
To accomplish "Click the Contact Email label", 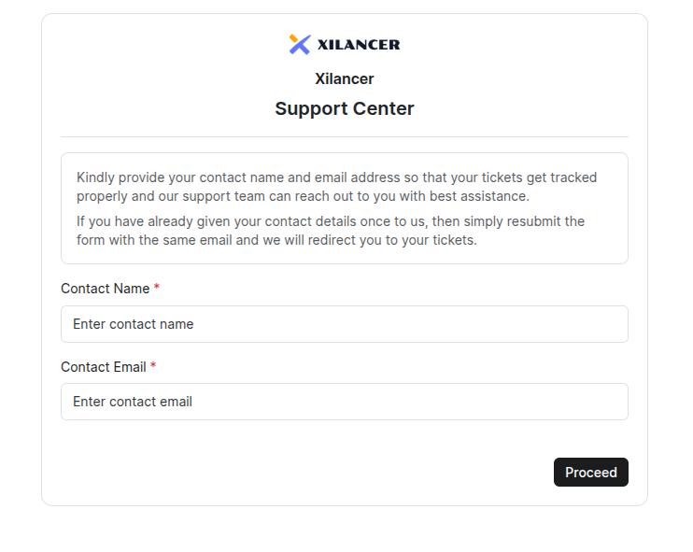I will click(x=103, y=367).
